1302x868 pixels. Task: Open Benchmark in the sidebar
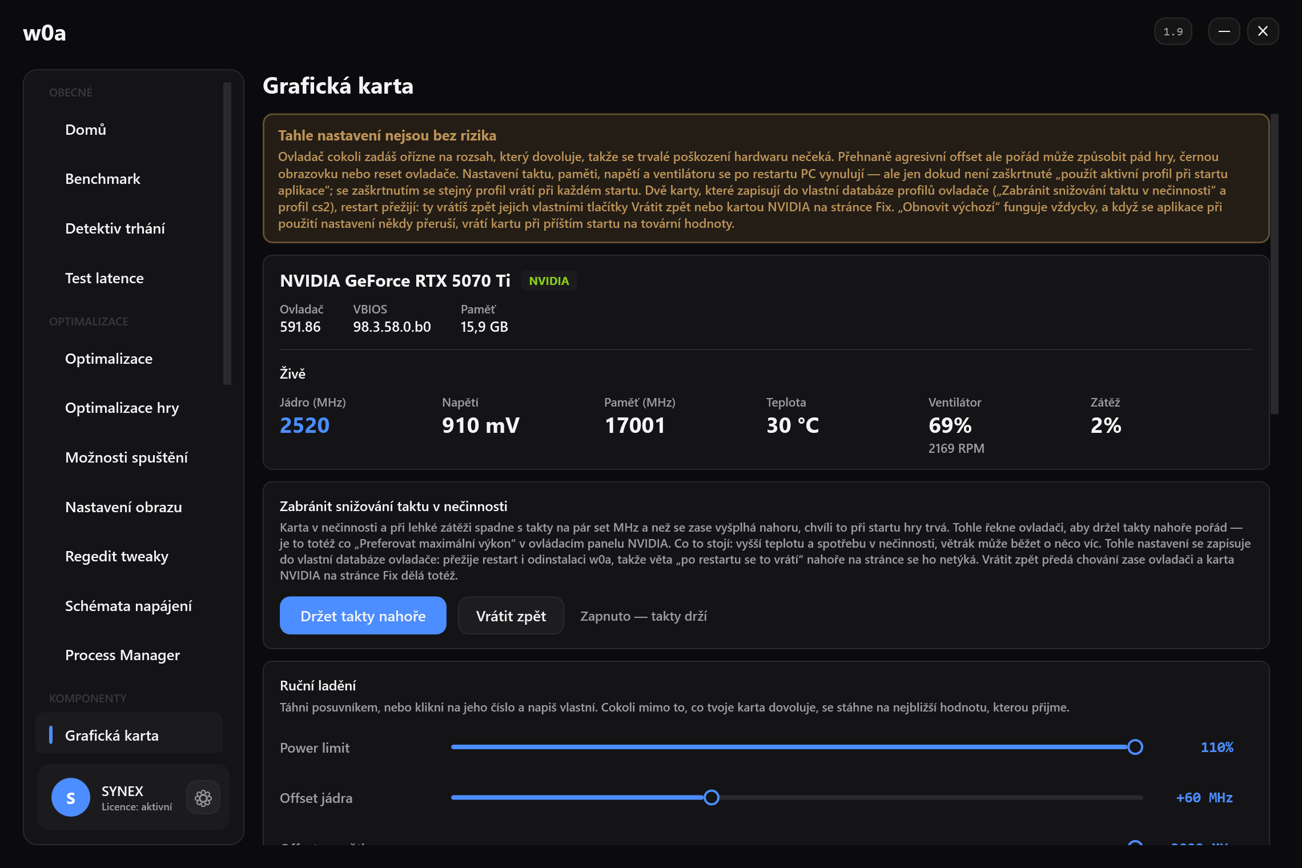tap(129, 179)
